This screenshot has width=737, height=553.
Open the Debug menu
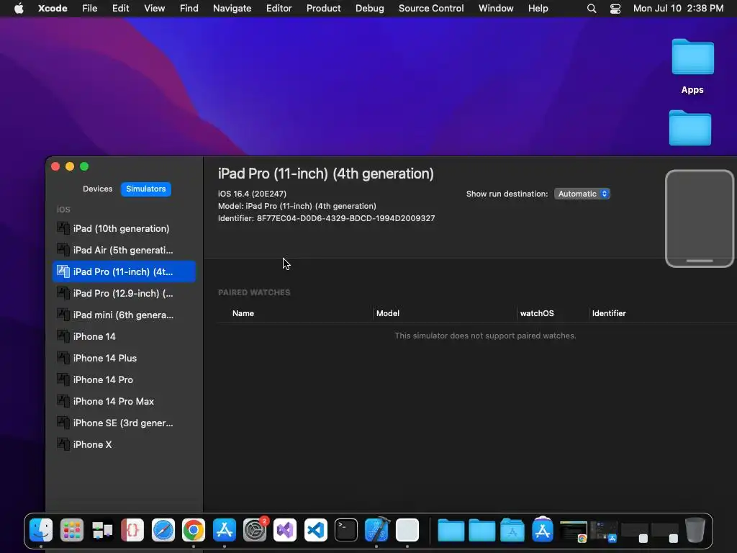tap(369, 8)
